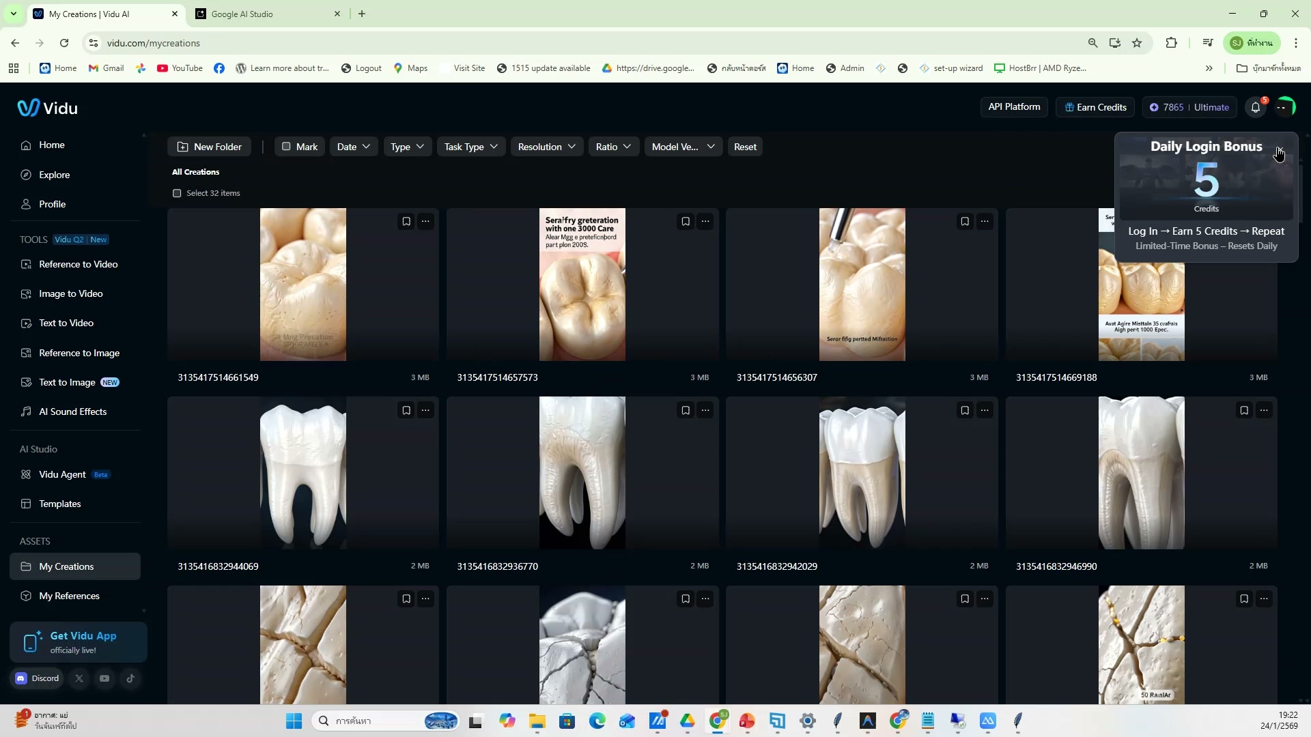Open Vidu's TikTok channel icon

coord(130,678)
